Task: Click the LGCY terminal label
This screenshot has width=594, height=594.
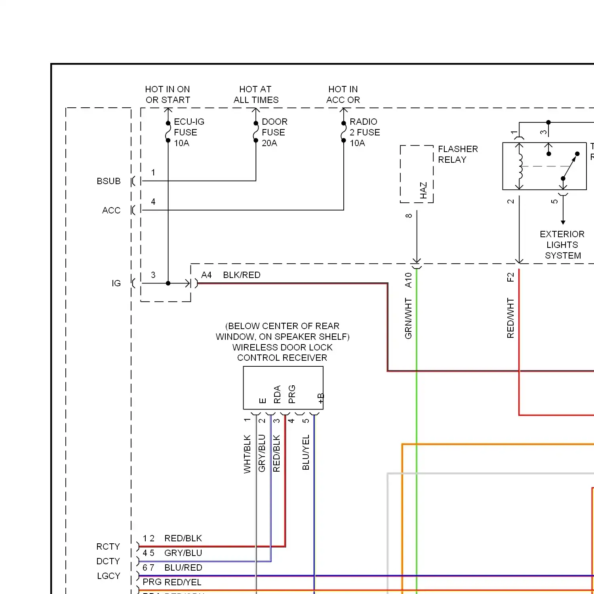Action: 109,576
